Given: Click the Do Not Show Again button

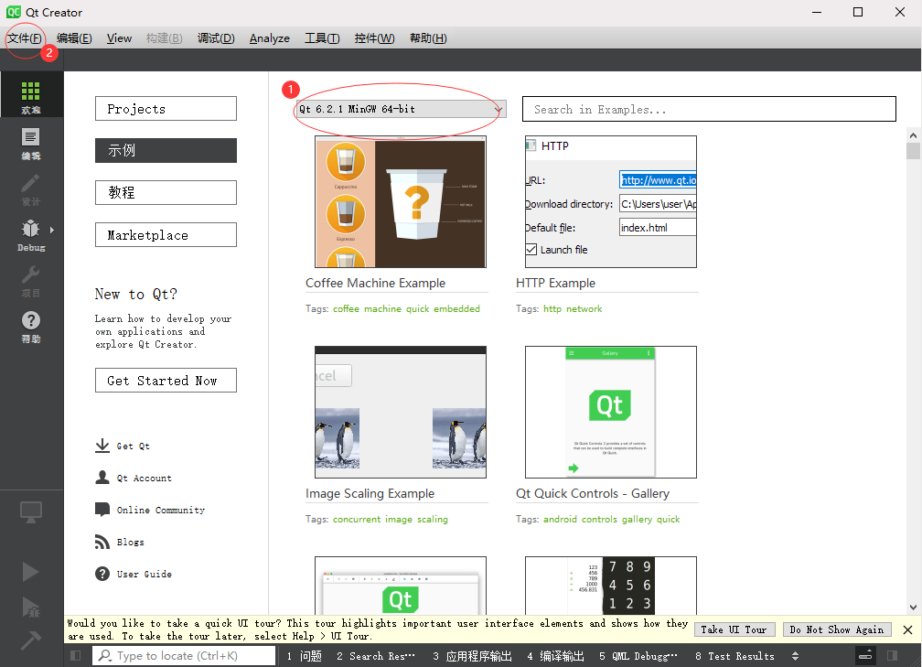Looking at the screenshot, I should (x=837, y=629).
